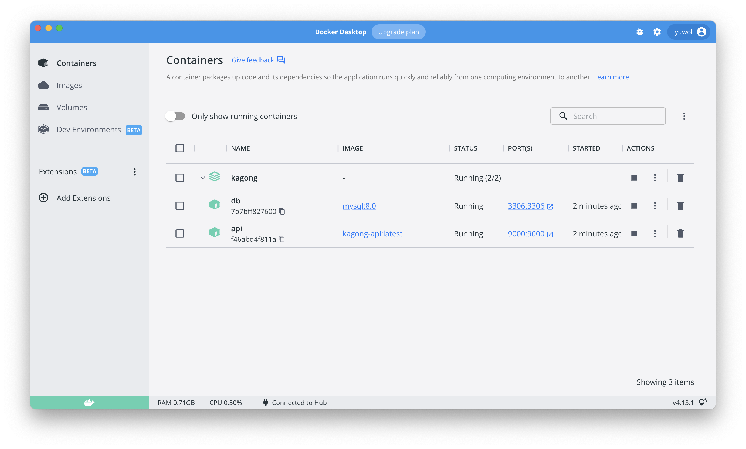746x449 pixels.
Task: Copy the db container ID
Action: [282, 211]
